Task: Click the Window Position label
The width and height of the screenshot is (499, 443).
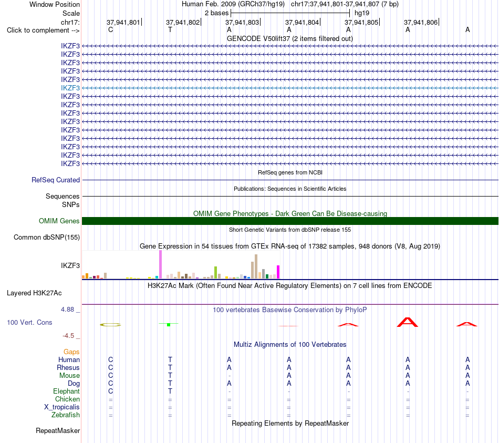Action: pyautogui.click(x=55, y=4)
